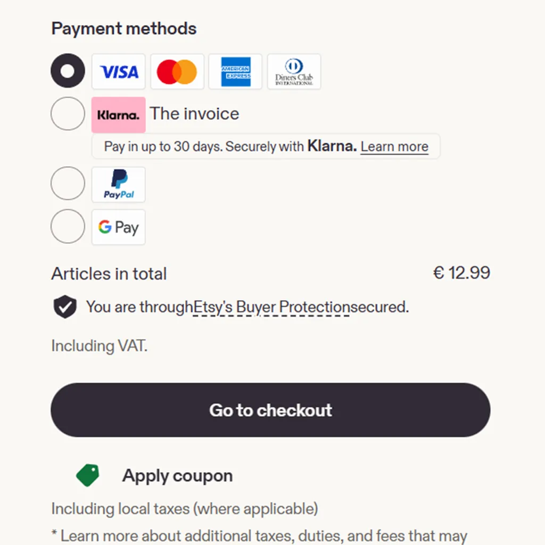The image size is (545, 545).
Task: Click the green coupon tag icon
Action: click(88, 475)
